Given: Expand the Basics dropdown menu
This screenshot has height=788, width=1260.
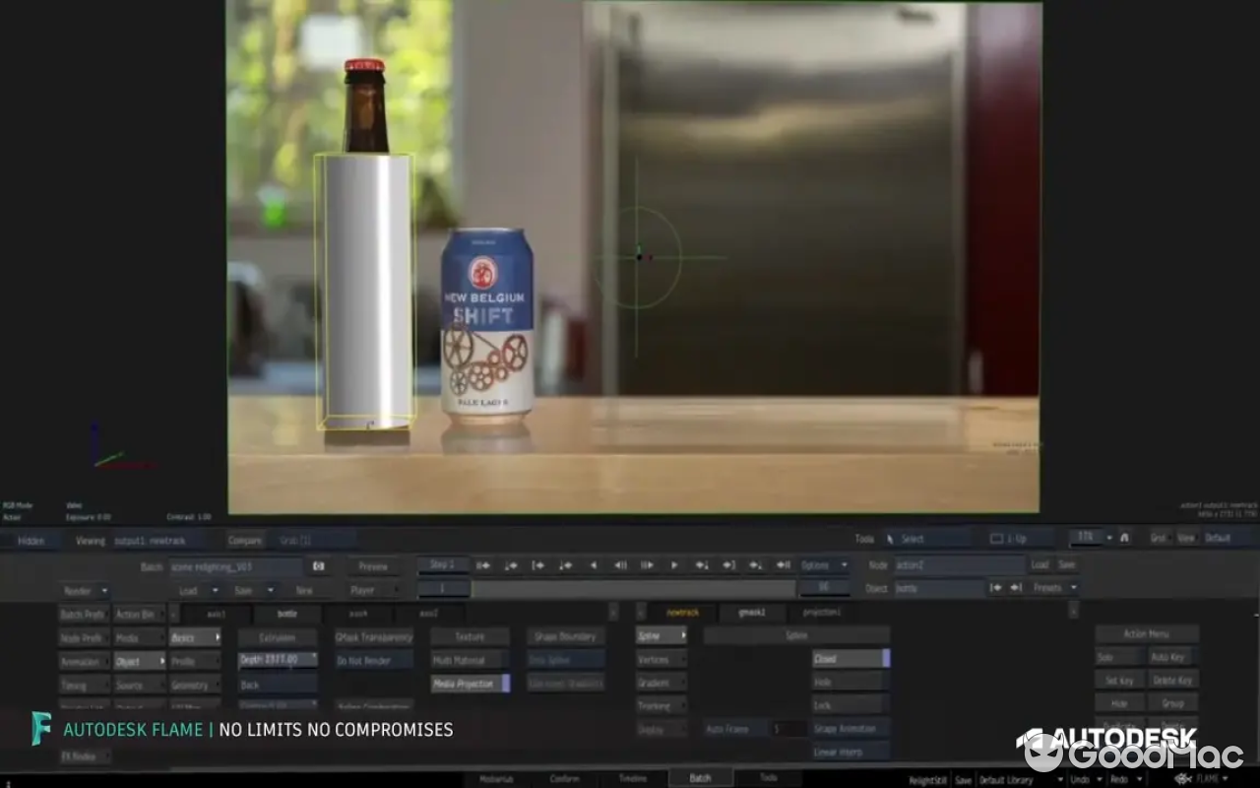Looking at the screenshot, I should tap(194, 636).
